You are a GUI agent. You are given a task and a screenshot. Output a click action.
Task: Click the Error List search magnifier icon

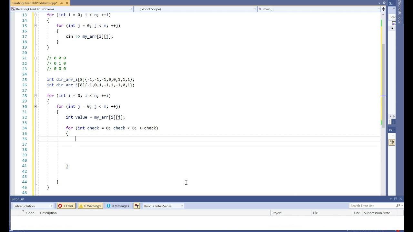[398, 206]
